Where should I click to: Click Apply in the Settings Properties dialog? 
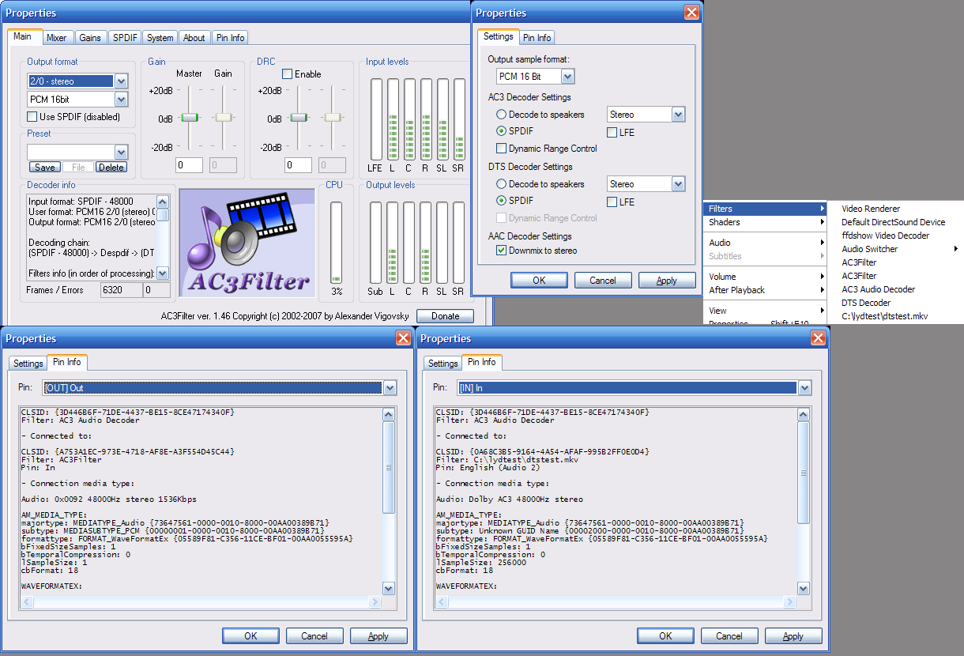[667, 280]
